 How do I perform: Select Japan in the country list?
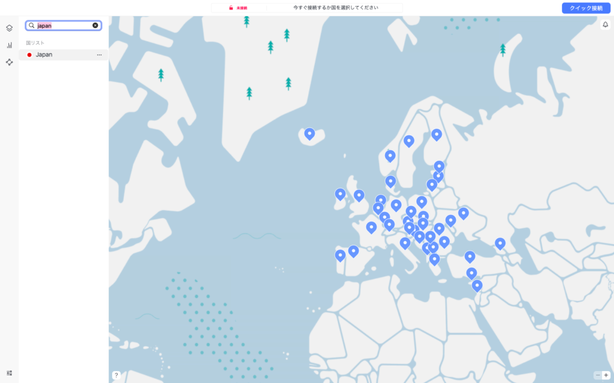pyautogui.click(x=44, y=54)
